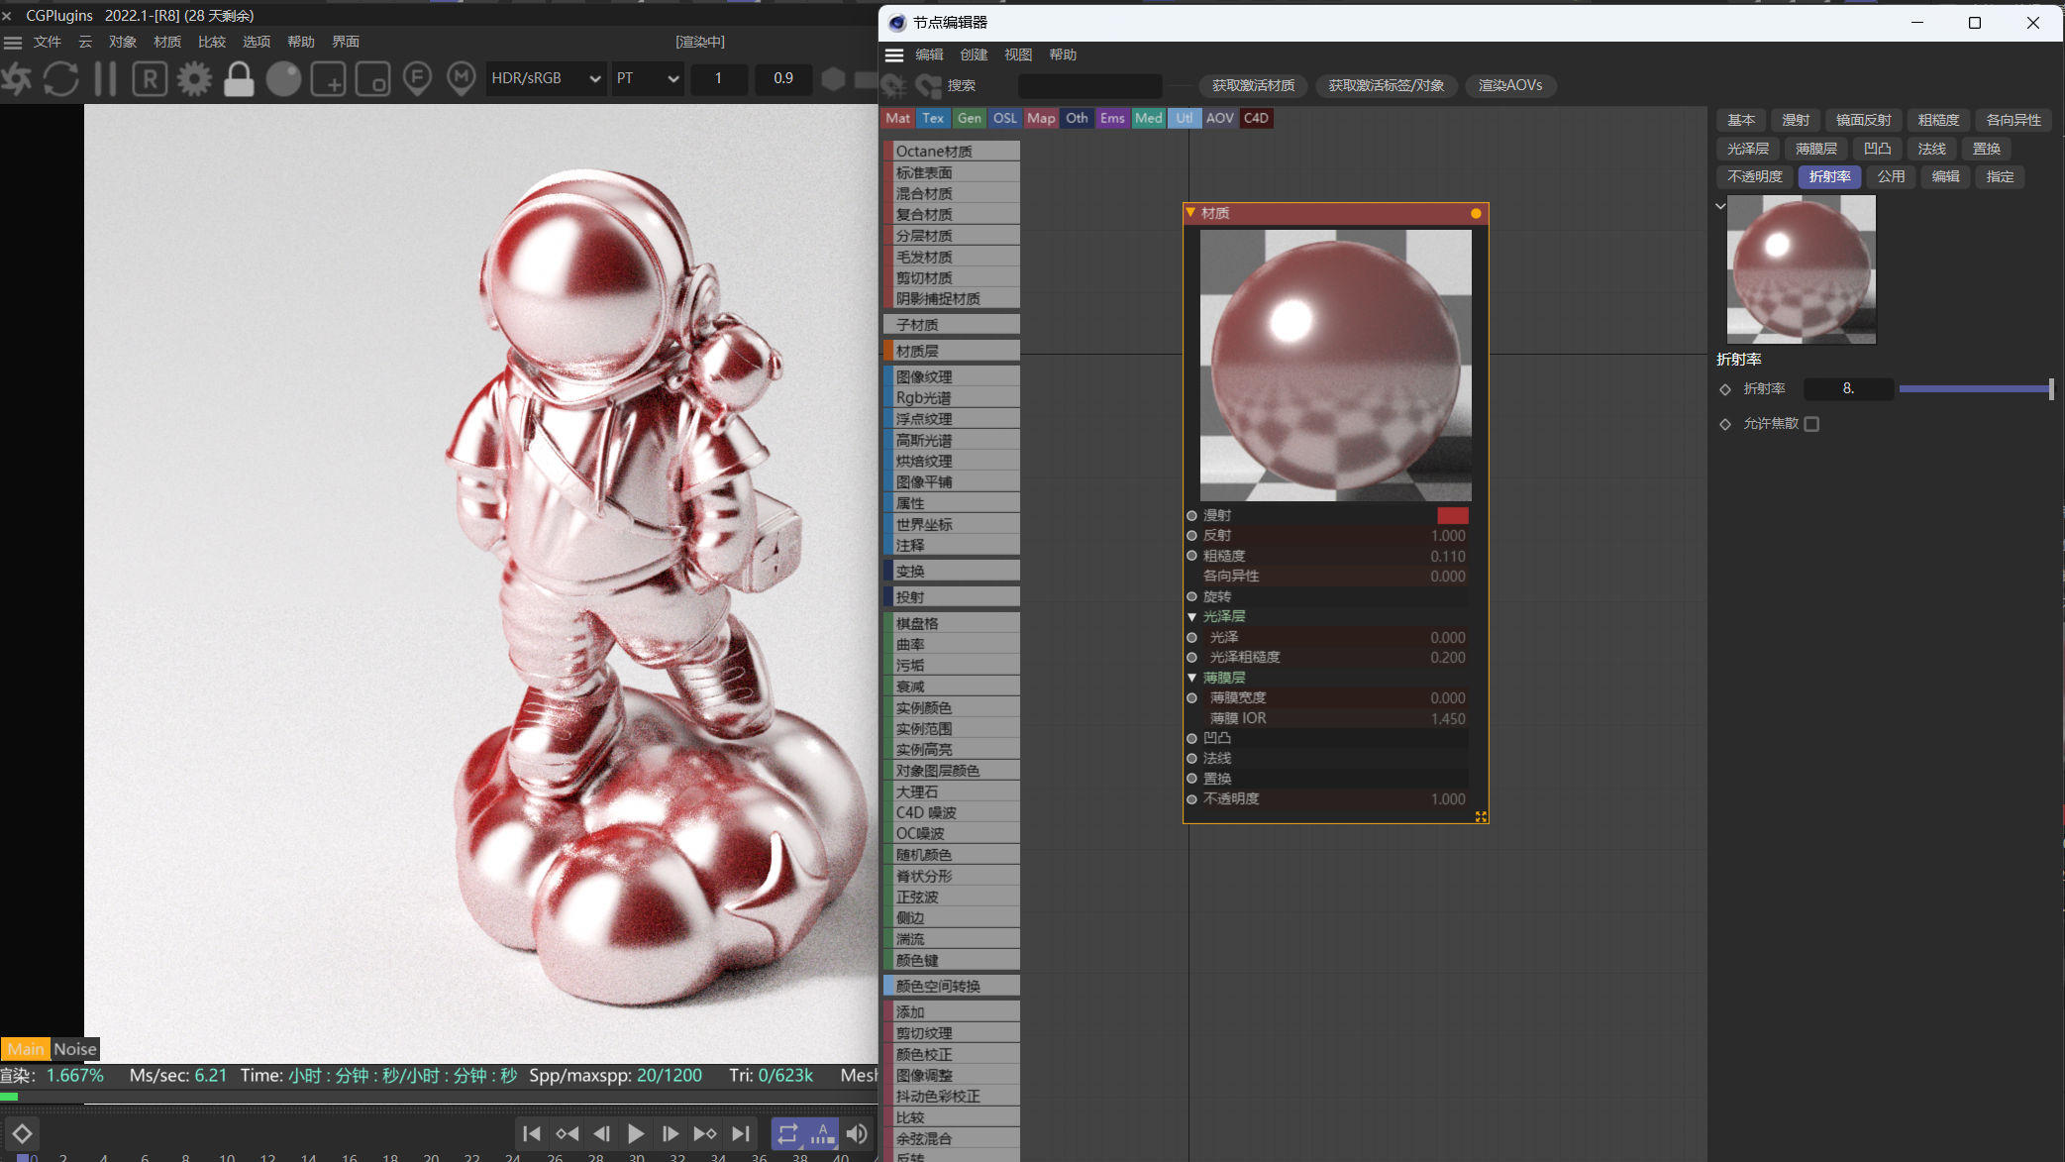Image resolution: width=2065 pixels, height=1162 pixels.
Task: Click the 获取激活材质 button
Action: (x=1253, y=85)
